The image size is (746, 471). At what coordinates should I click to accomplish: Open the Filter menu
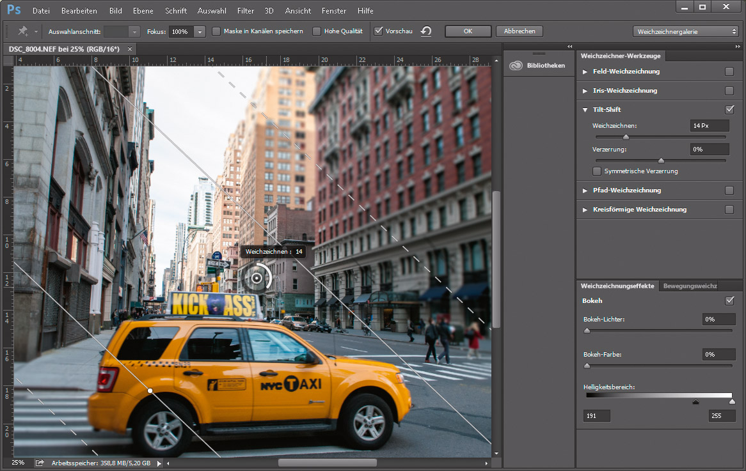pos(245,11)
